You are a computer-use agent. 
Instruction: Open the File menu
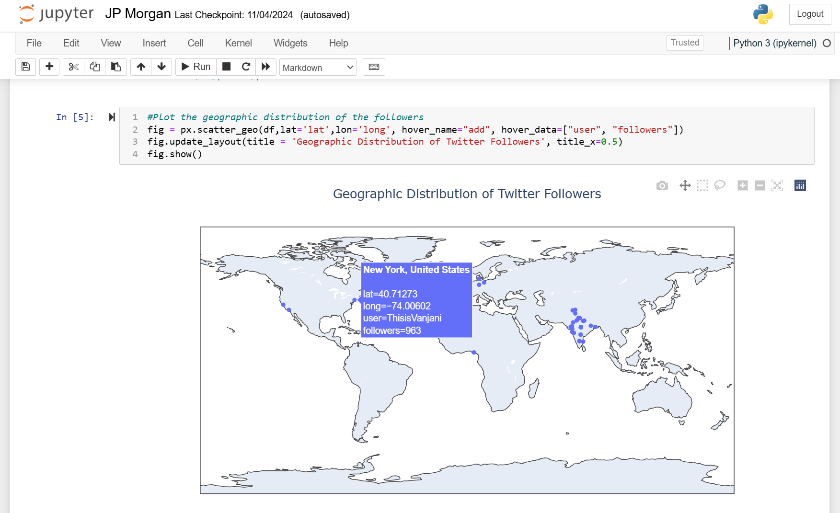34,43
